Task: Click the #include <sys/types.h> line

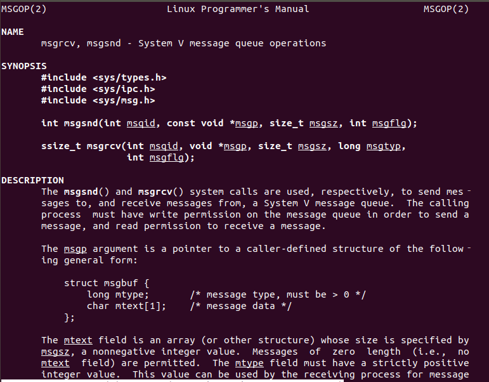Action: point(104,77)
